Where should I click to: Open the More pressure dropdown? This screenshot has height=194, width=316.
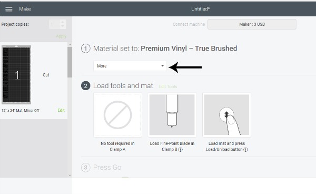click(130, 66)
